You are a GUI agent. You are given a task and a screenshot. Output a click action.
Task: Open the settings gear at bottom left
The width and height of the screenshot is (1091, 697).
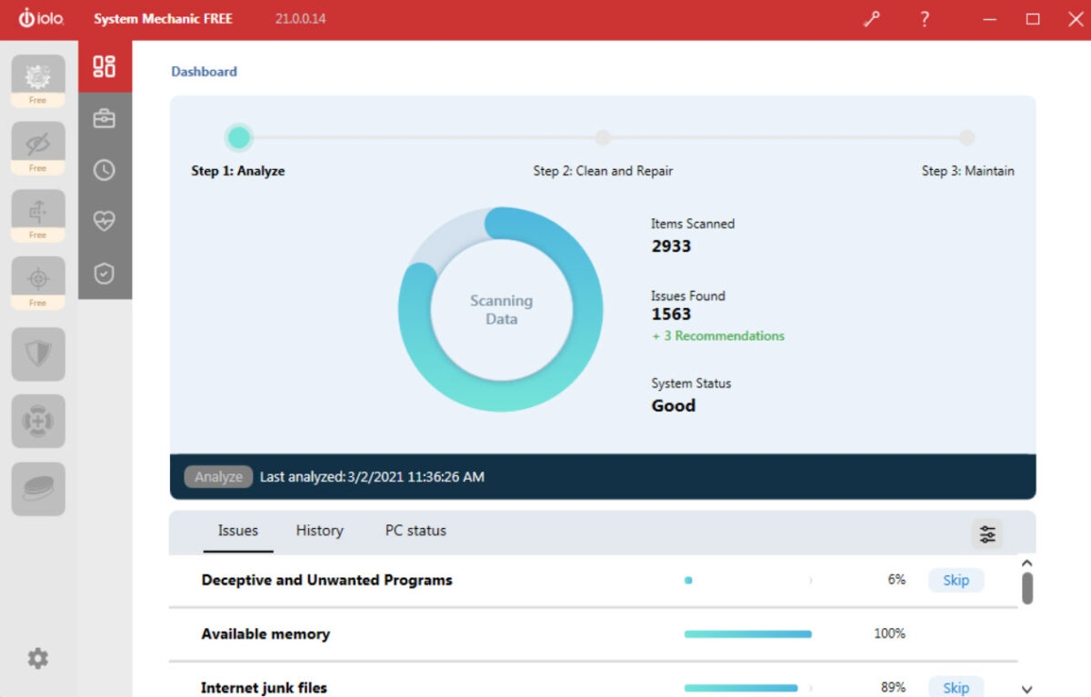click(37, 658)
